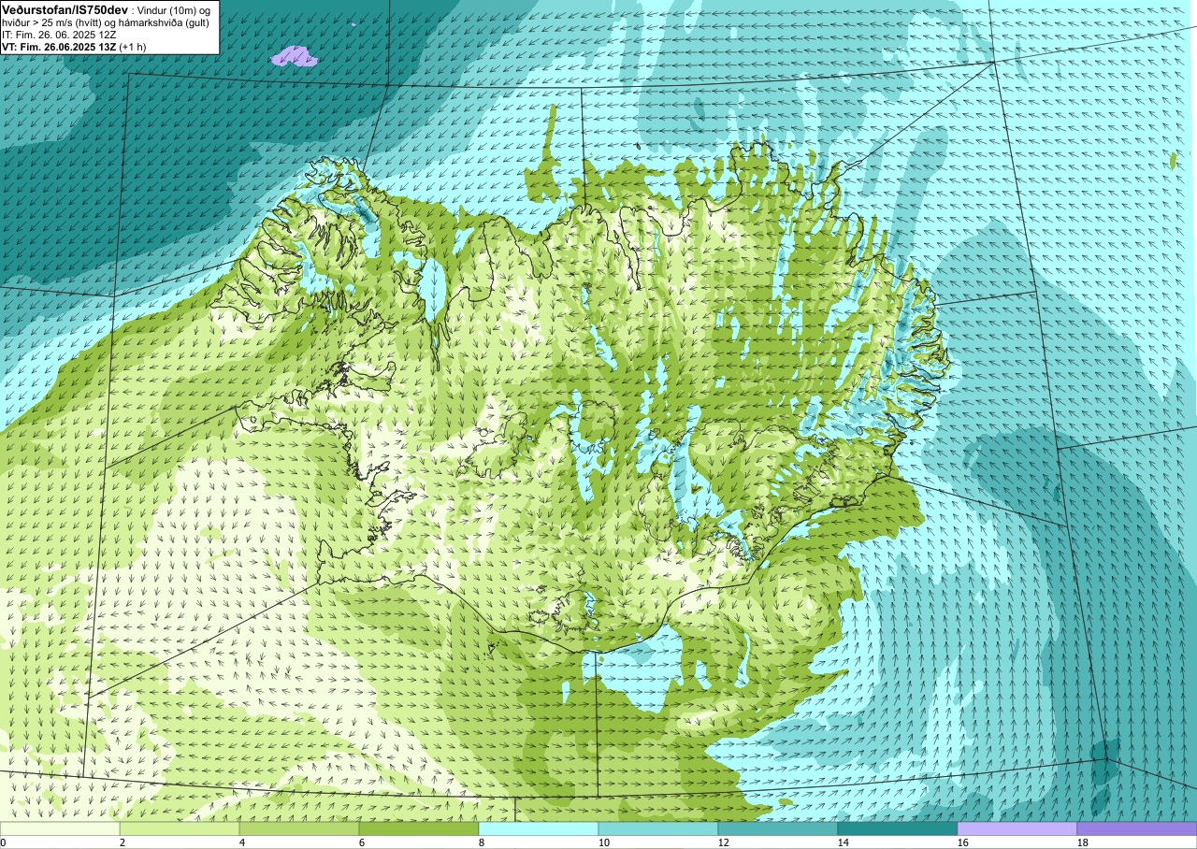Click the pale yellow 0–2 legend swatch
The width and height of the screenshot is (1197, 849).
coord(60,828)
